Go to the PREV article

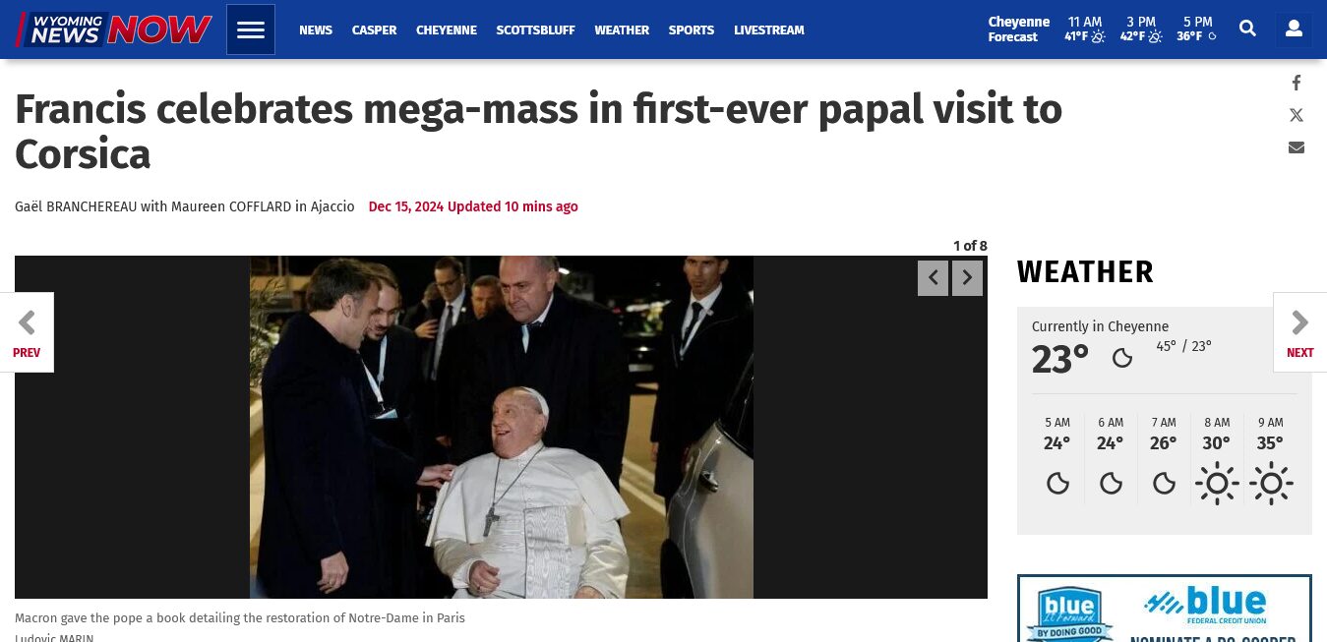pos(27,332)
